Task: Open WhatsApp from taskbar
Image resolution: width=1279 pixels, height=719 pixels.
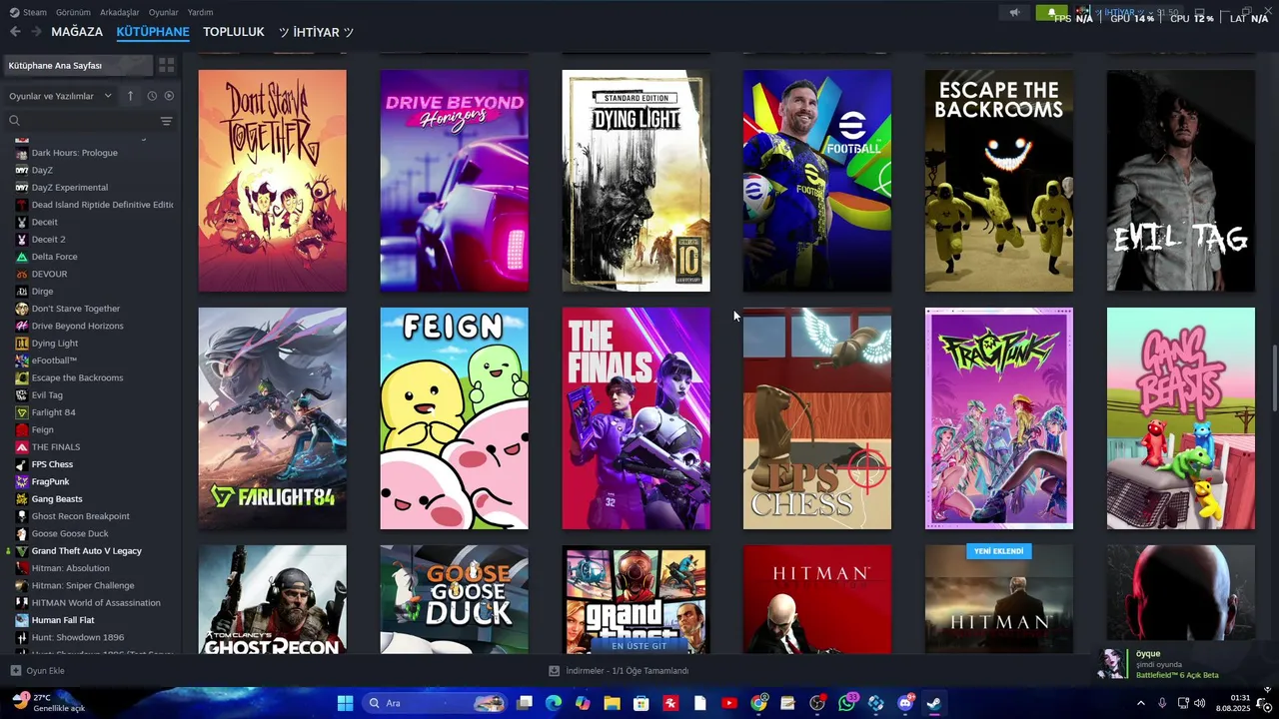Action: pyautogui.click(x=847, y=703)
